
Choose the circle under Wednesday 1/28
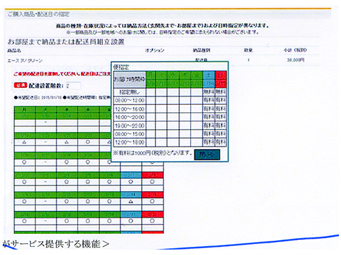click(66, 163)
